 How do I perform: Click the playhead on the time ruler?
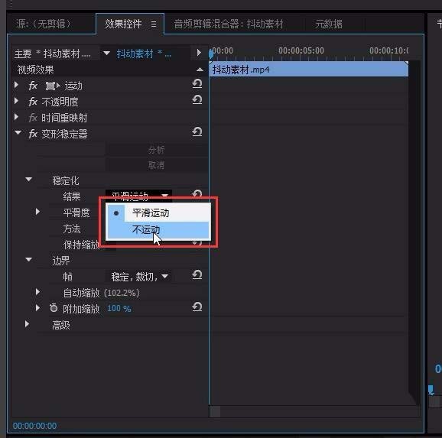(x=211, y=54)
